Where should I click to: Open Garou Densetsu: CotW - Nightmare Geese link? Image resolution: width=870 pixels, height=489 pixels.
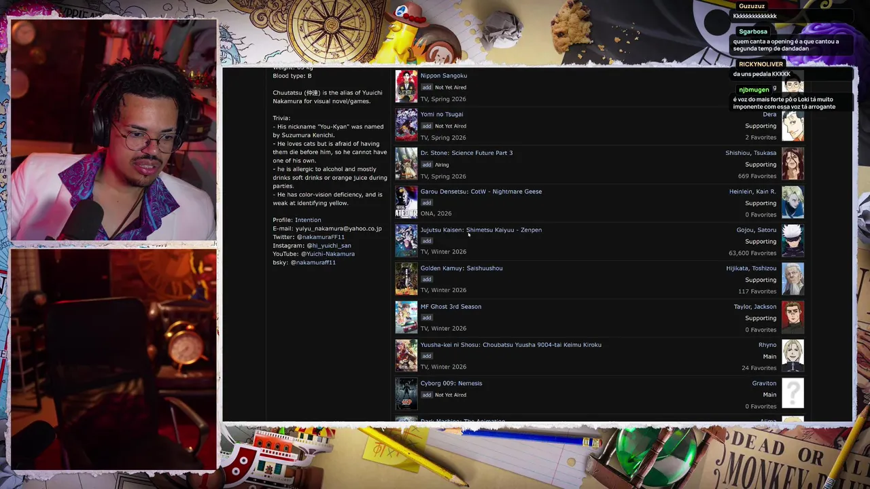[x=481, y=192]
